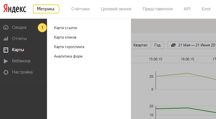Image resolution: width=216 pixels, height=119 pixels.
Task: Open the API link in the header
Action: (187, 9)
